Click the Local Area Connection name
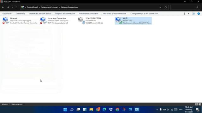Image resolution: width=202 pixels, height=113 pixels. tap(57, 18)
